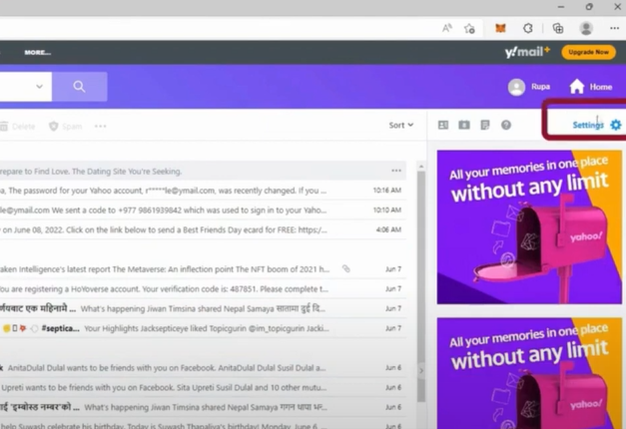Open the Calendar icon
Screen dimensions: 626x429
[x=464, y=125]
